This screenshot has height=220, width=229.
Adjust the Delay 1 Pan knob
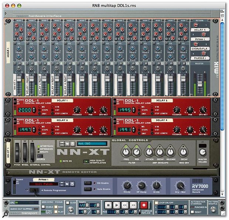90,110
